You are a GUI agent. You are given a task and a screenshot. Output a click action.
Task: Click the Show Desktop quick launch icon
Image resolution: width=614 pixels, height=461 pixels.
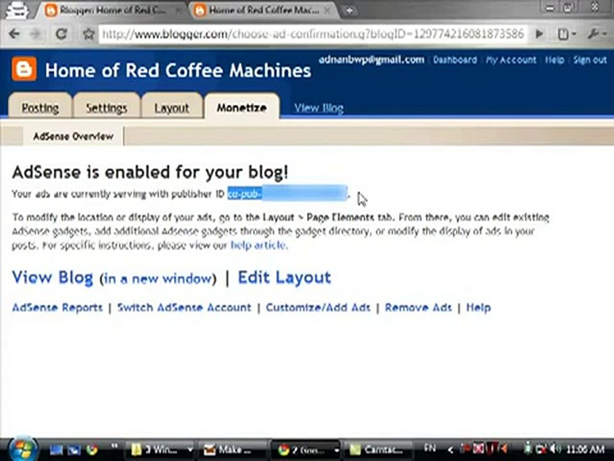click(56, 449)
